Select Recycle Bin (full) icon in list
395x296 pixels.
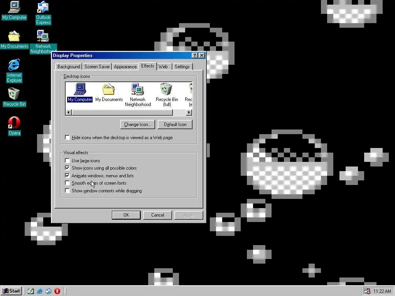click(167, 95)
